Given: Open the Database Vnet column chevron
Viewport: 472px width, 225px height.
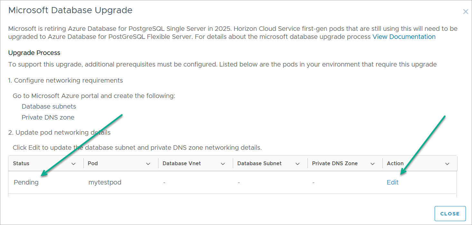Looking at the screenshot, I should click(x=223, y=164).
